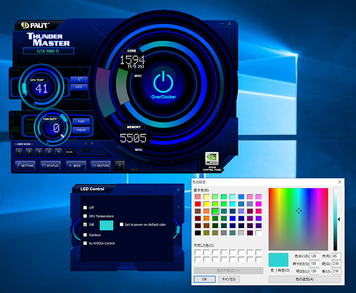Click the luminance slider arrow
The height and width of the screenshot is (293, 356).
tap(339, 219)
